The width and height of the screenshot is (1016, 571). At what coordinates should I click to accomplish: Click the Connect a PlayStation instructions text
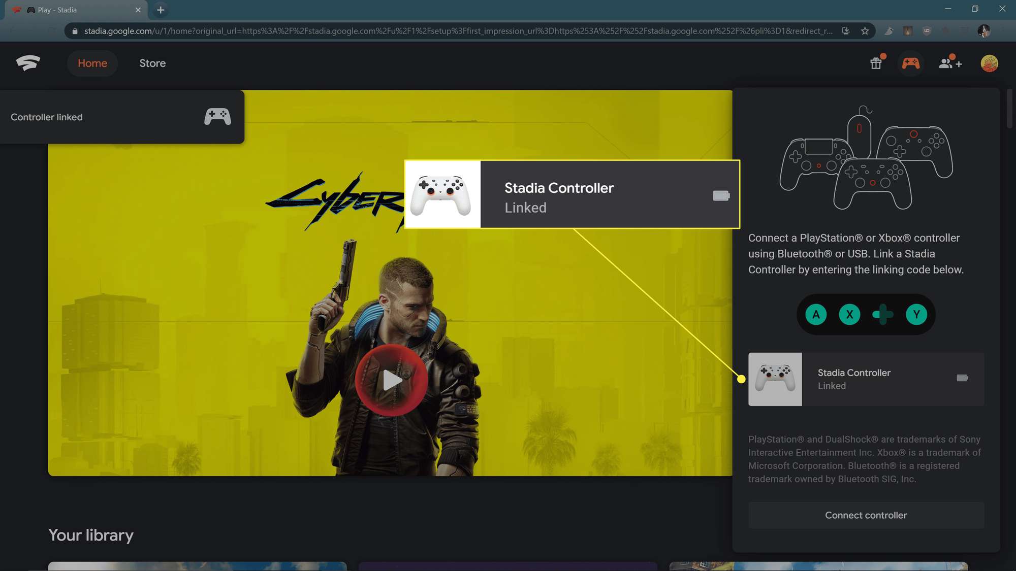(x=856, y=253)
